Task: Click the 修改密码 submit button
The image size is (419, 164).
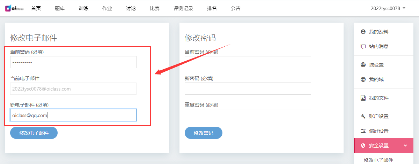Action: [204, 133]
